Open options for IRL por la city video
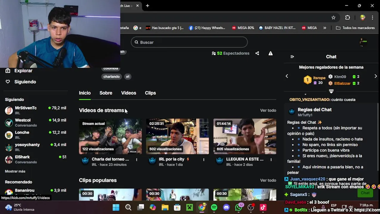This screenshot has height=214, width=380. (x=204, y=160)
